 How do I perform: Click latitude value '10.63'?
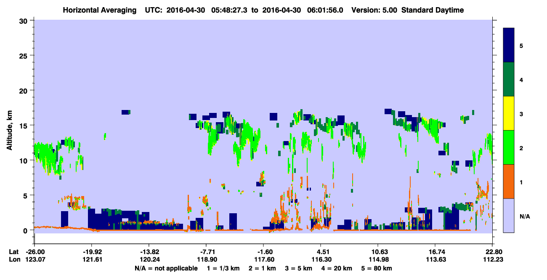(x=378, y=252)
